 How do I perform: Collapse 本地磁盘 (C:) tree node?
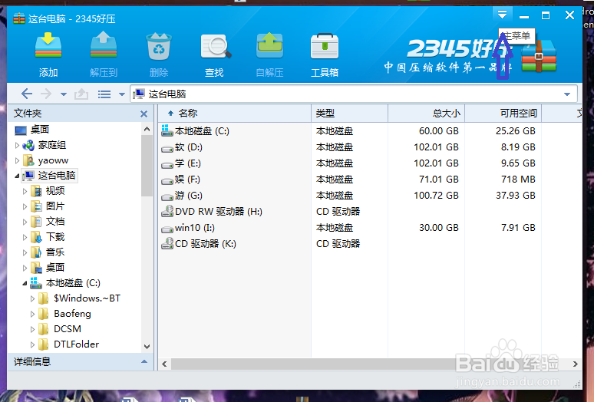(25, 283)
